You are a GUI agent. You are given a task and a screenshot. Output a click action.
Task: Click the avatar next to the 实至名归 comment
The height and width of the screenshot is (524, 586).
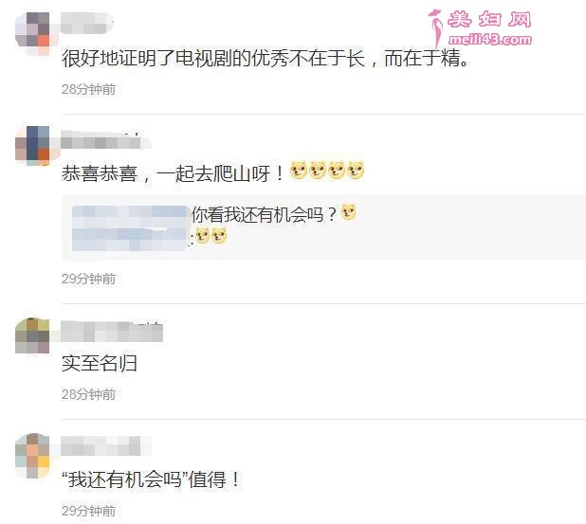click(32, 336)
